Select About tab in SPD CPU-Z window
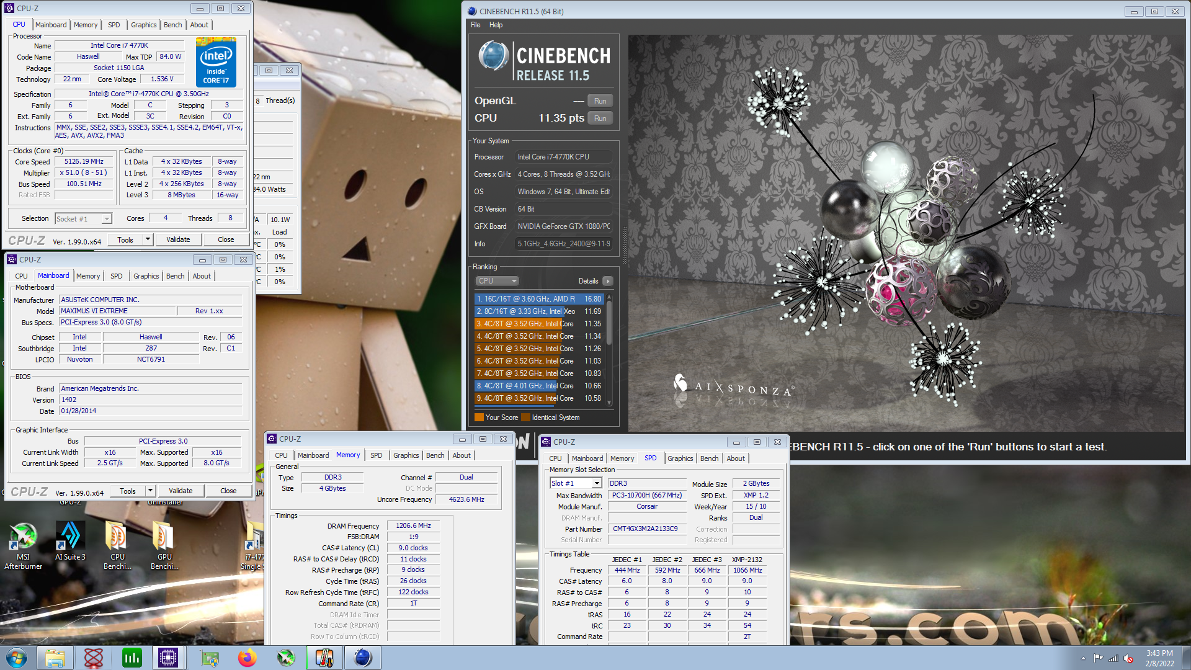The image size is (1191, 670). pos(736,458)
